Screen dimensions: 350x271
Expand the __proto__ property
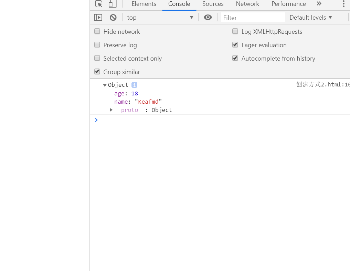[x=111, y=110]
